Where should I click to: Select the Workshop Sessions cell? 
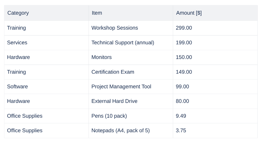[x=115, y=28]
